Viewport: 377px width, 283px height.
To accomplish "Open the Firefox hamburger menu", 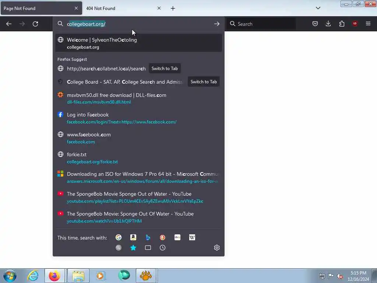I will coord(368,24).
